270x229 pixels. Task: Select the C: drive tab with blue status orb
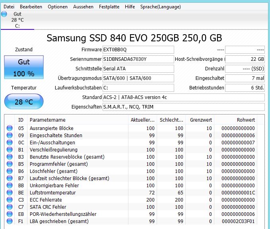[17, 20]
